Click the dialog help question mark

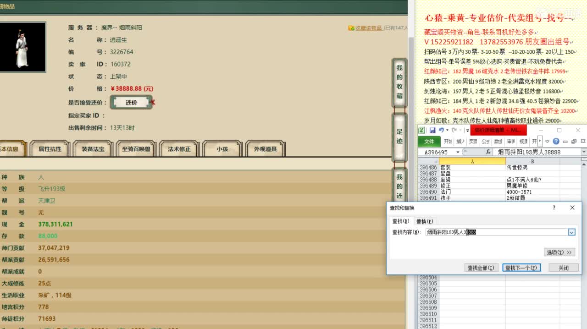(x=554, y=208)
